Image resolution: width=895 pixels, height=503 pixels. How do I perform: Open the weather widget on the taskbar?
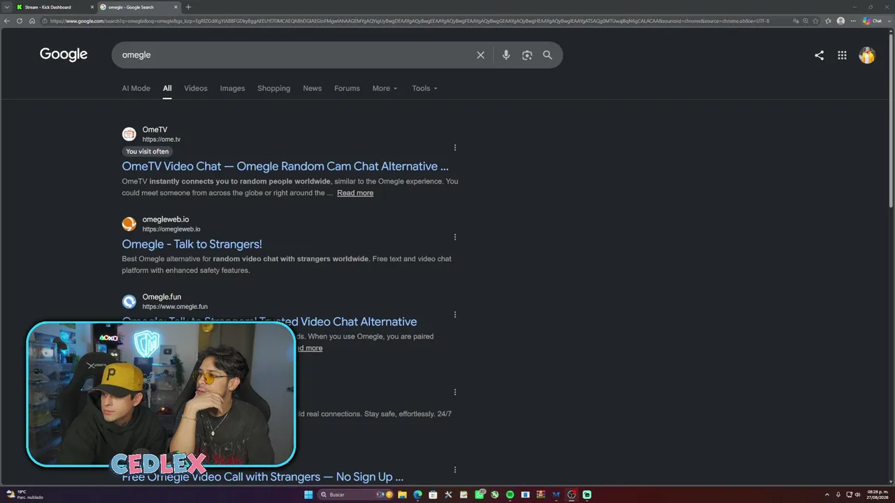pos(24,495)
